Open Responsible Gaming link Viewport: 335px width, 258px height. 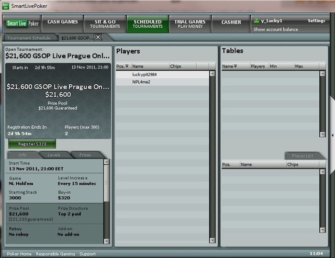click(x=56, y=254)
